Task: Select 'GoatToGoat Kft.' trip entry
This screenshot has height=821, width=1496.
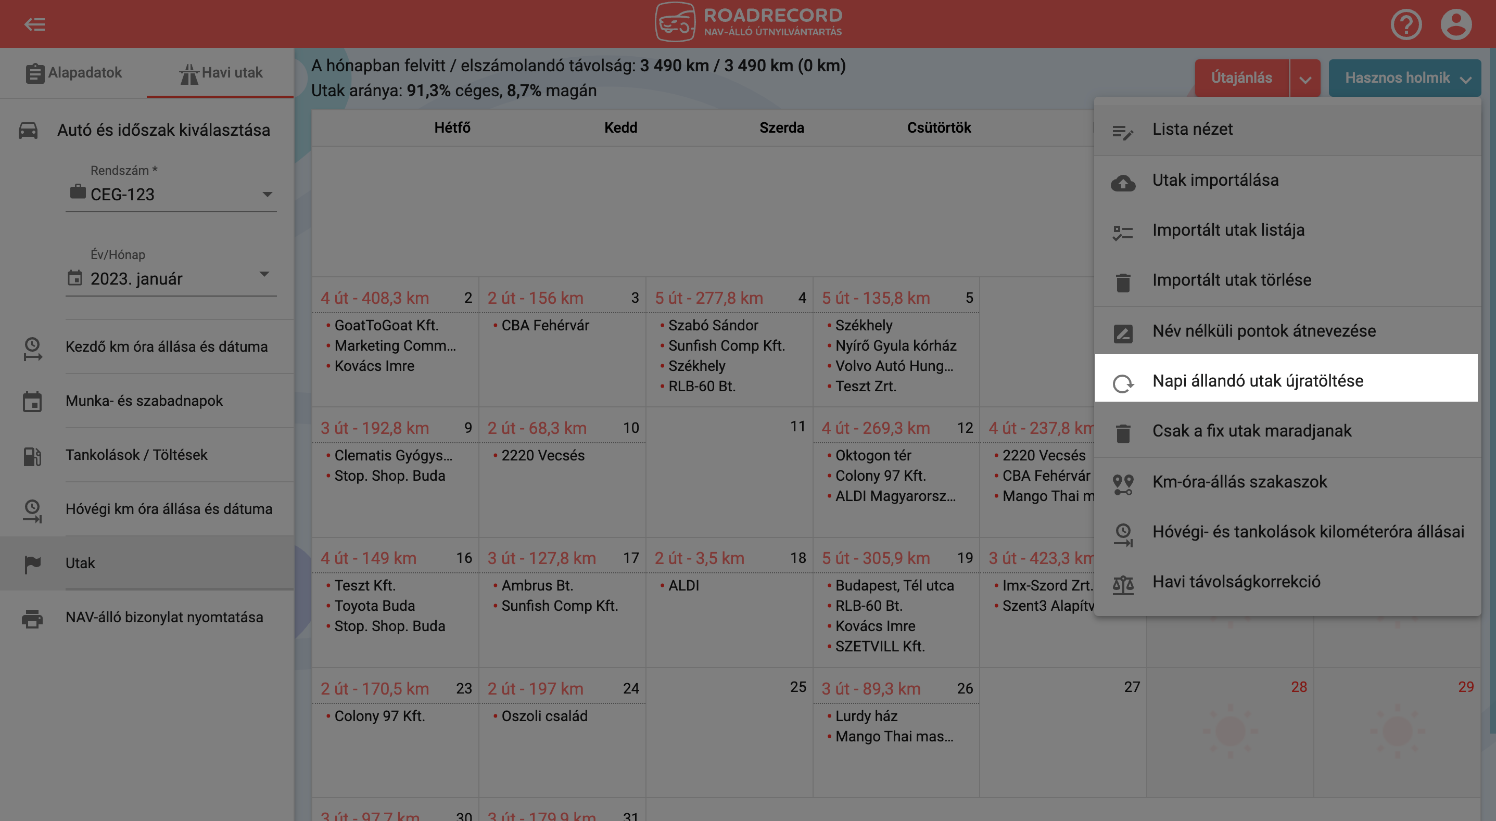Action: coord(386,325)
